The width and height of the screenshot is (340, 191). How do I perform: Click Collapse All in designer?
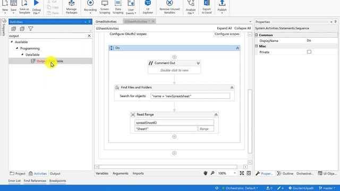242,28
